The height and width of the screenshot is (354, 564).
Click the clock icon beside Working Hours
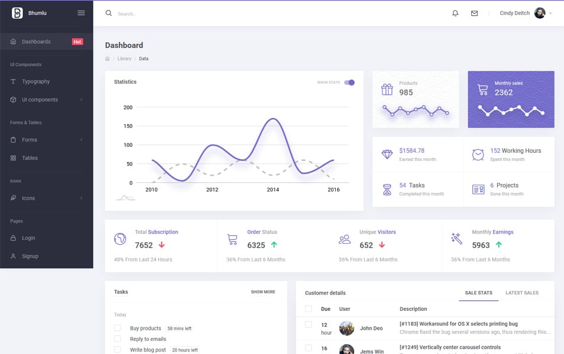pos(478,153)
